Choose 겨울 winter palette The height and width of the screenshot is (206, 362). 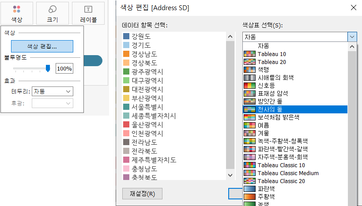coord(295,133)
